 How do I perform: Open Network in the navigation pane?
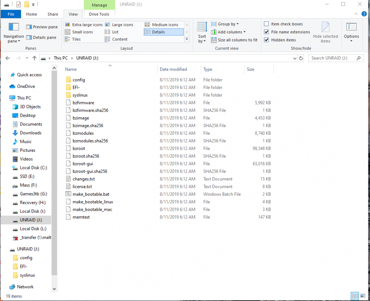(25, 287)
